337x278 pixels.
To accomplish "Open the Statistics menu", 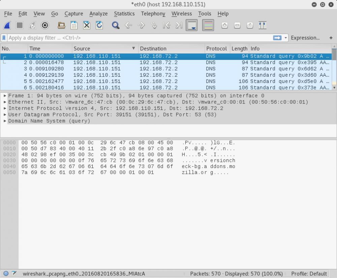I will click(x=124, y=14).
